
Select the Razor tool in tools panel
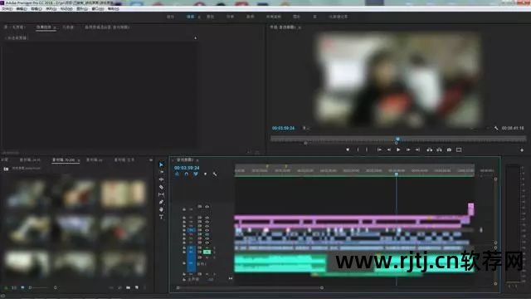point(161,187)
